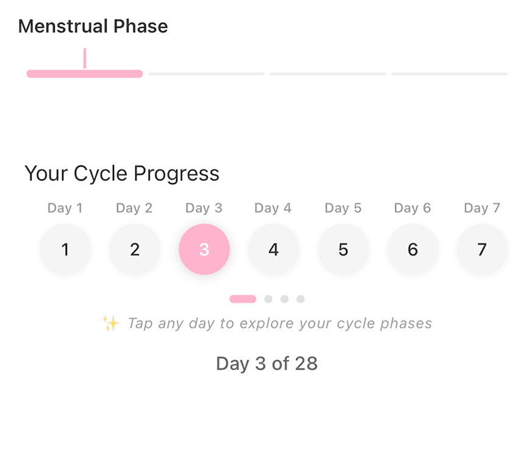The image size is (530, 454).
Task: Click the pink menstrual phase progress bar
Action: (84, 73)
